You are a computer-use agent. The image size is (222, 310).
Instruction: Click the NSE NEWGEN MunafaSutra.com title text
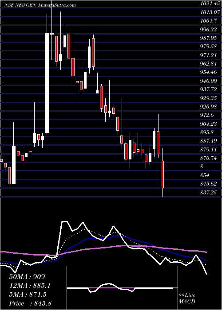click(x=40, y=5)
